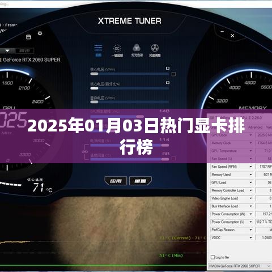This screenshot has height=272, width=272.
Task: Toggle checkbox beside core voltage slider
Action: click(173, 74)
